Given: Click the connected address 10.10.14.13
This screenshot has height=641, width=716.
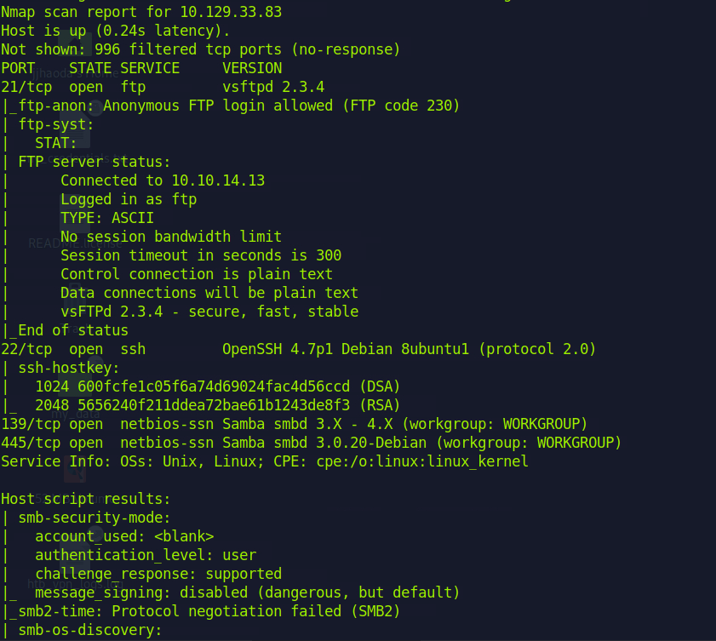Looking at the screenshot, I should [x=218, y=180].
